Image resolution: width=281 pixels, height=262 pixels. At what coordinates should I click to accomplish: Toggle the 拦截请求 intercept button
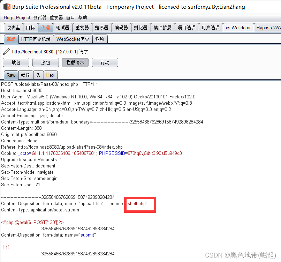(75, 62)
